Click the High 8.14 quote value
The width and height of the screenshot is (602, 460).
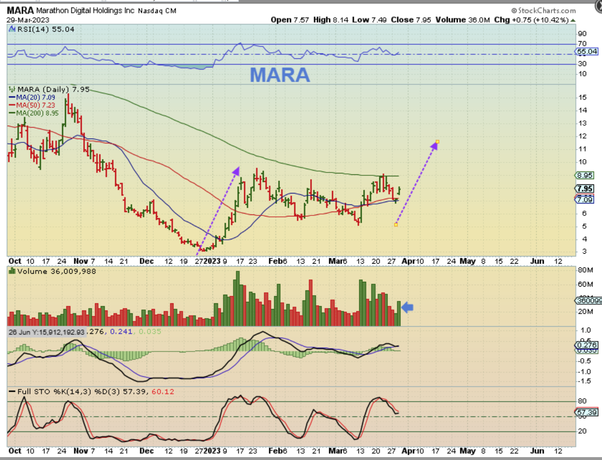point(331,20)
